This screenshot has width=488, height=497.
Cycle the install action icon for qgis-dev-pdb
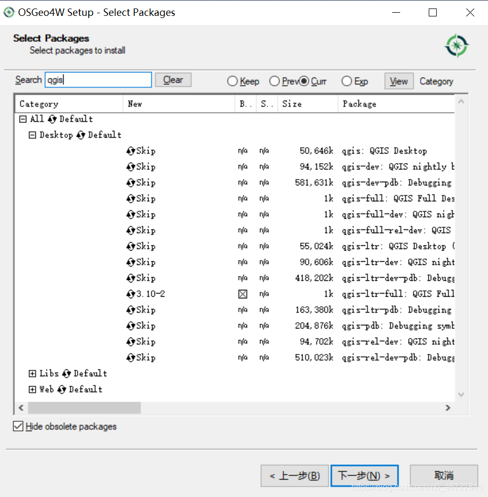pos(131,183)
